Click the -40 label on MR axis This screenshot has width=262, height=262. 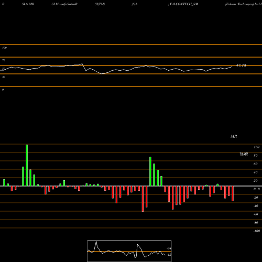pos(256,206)
